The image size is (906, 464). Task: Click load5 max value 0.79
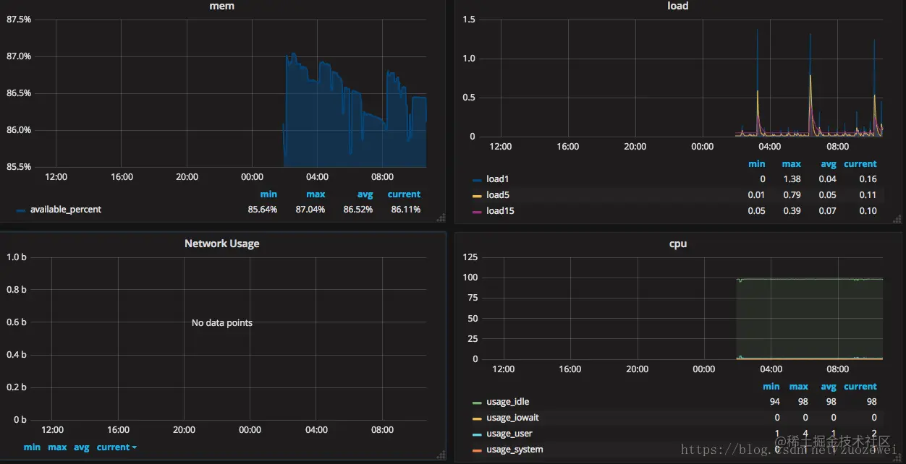(792, 195)
